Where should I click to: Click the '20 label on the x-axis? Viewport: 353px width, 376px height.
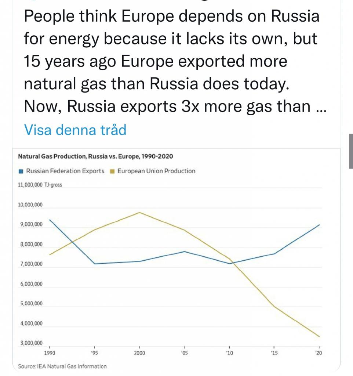pyautogui.click(x=319, y=353)
